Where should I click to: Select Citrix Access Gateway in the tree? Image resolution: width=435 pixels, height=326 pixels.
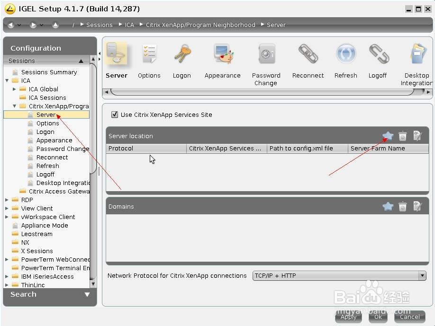pyautogui.click(x=59, y=192)
